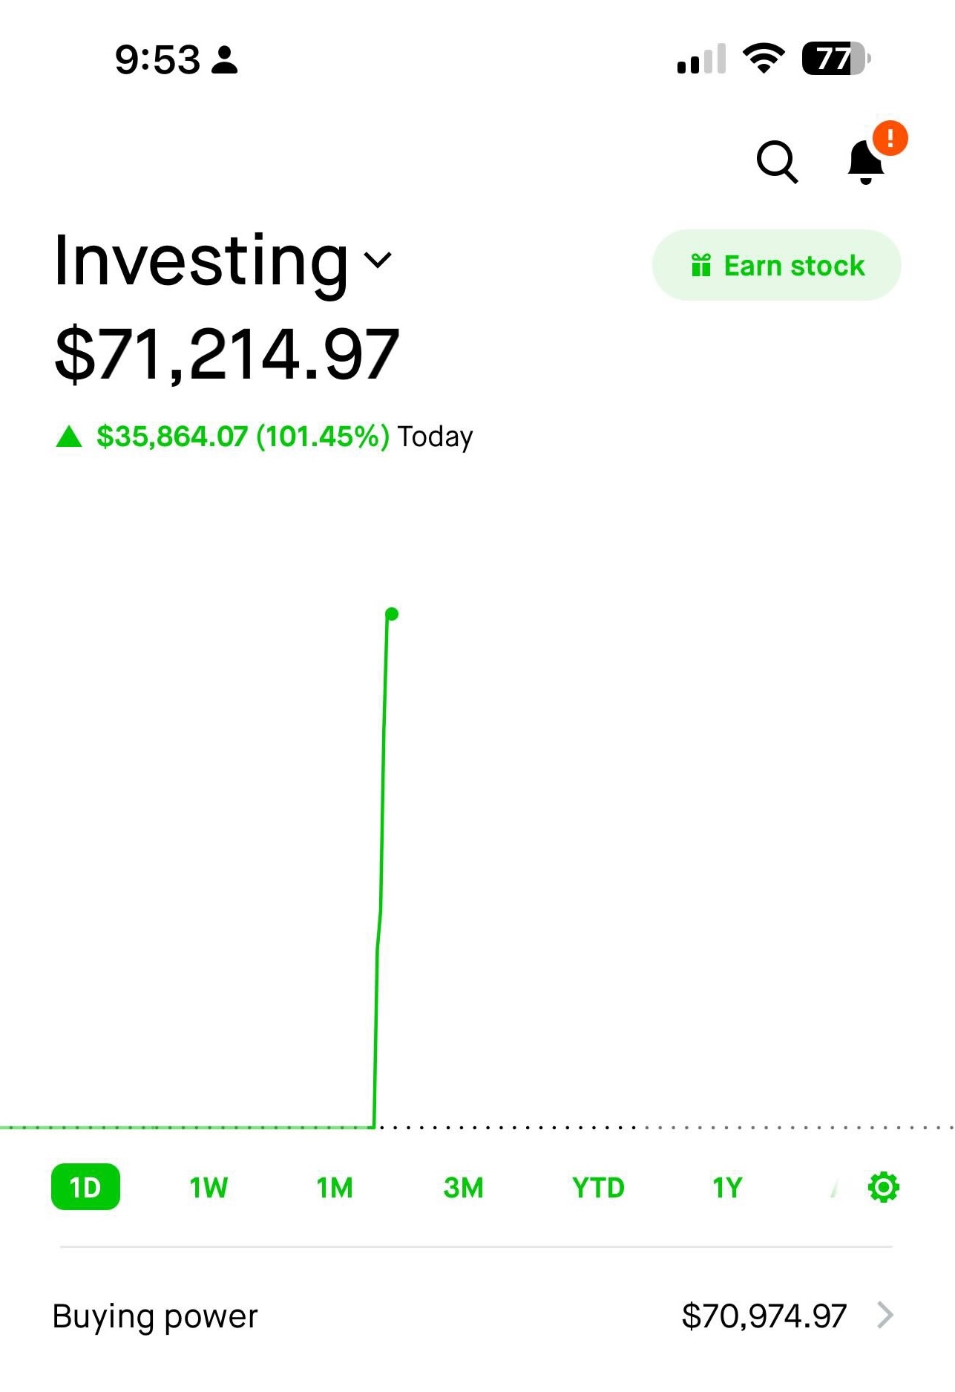This screenshot has height=1392, width=955.
Task: Open chart settings gear icon
Action: click(x=883, y=1187)
